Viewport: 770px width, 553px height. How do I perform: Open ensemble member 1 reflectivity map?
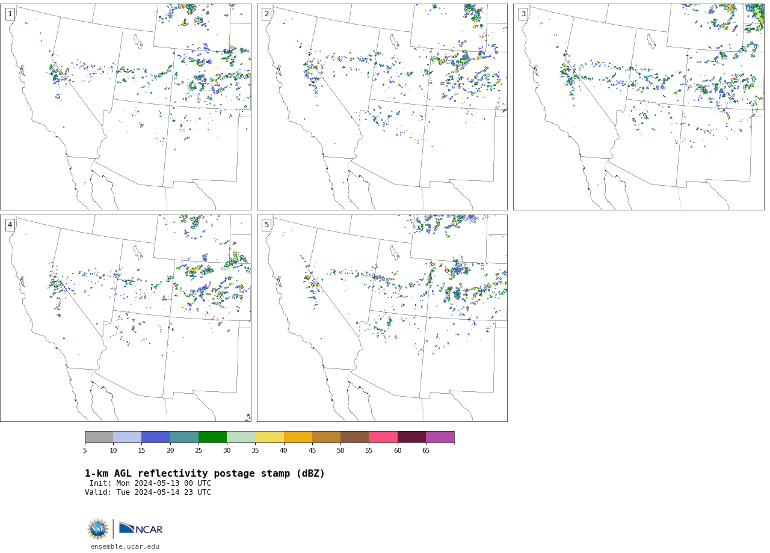point(125,107)
